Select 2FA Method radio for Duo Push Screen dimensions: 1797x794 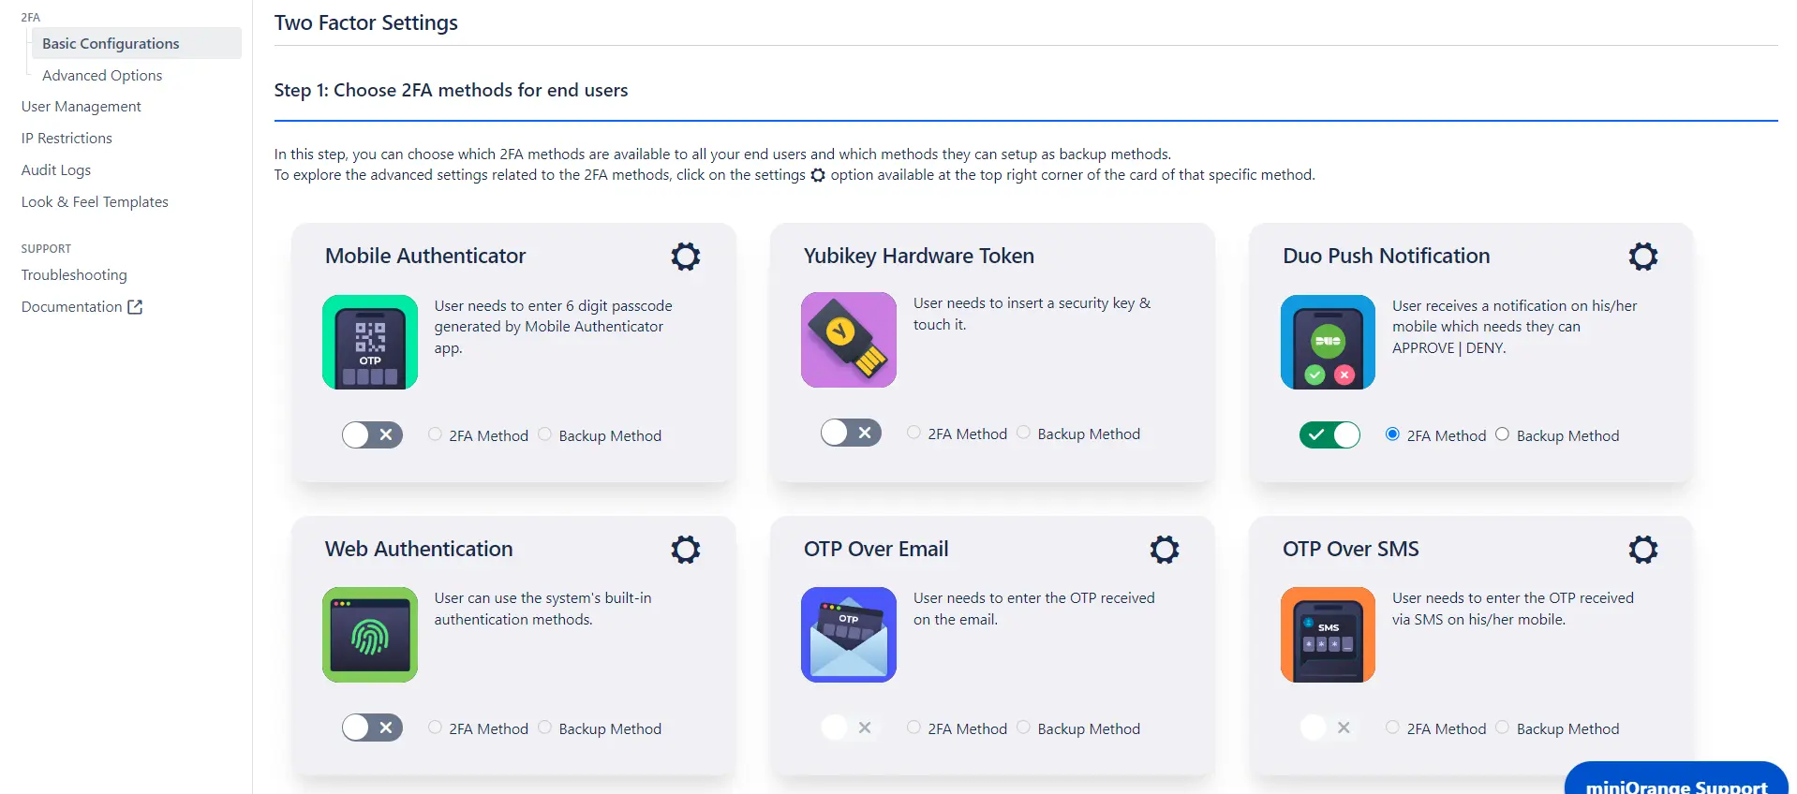(x=1393, y=434)
